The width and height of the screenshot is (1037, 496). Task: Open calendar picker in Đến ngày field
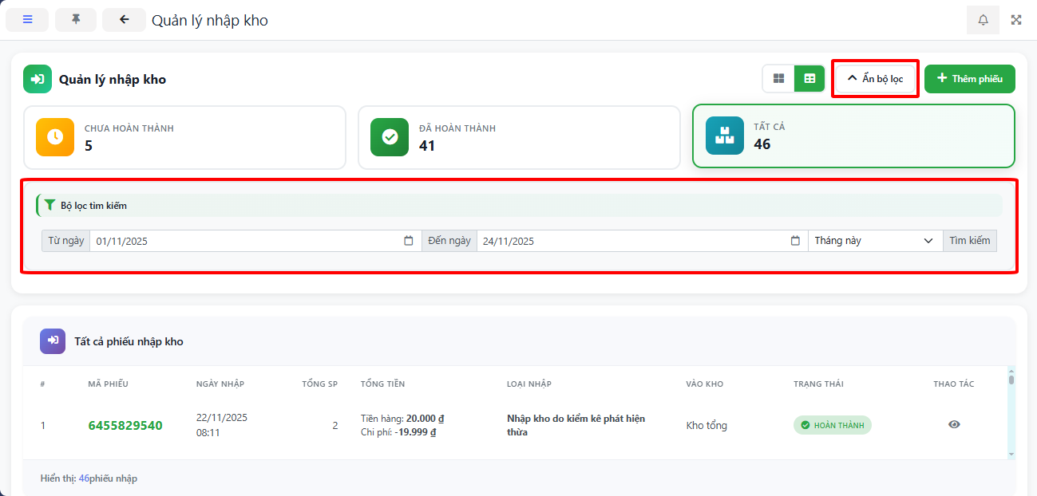(x=795, y=241)
